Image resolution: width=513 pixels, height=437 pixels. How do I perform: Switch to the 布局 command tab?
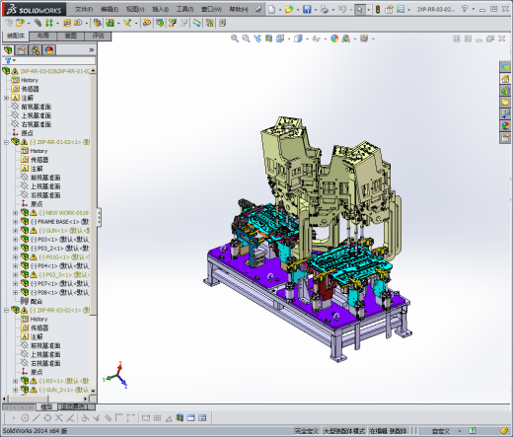pyautogui.click(x=43, y=36)
